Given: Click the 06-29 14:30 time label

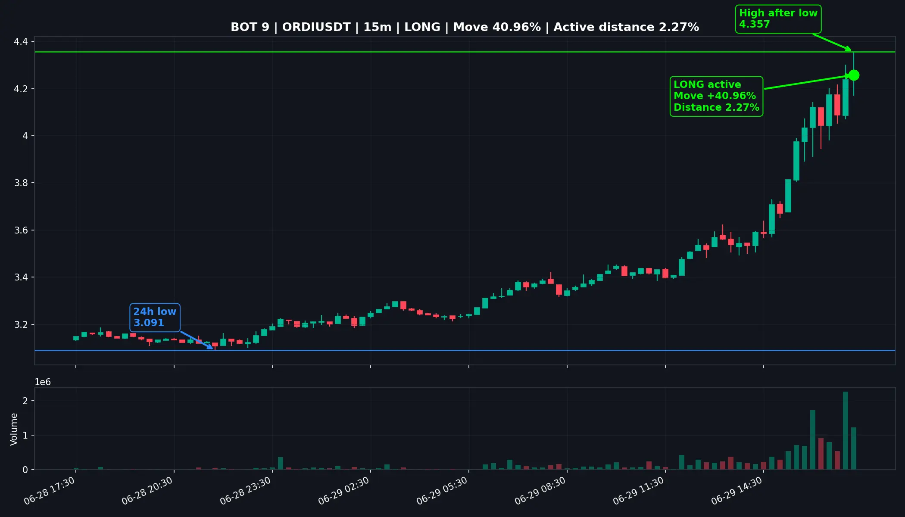Looking at the screenshot, I should (736, 491).
